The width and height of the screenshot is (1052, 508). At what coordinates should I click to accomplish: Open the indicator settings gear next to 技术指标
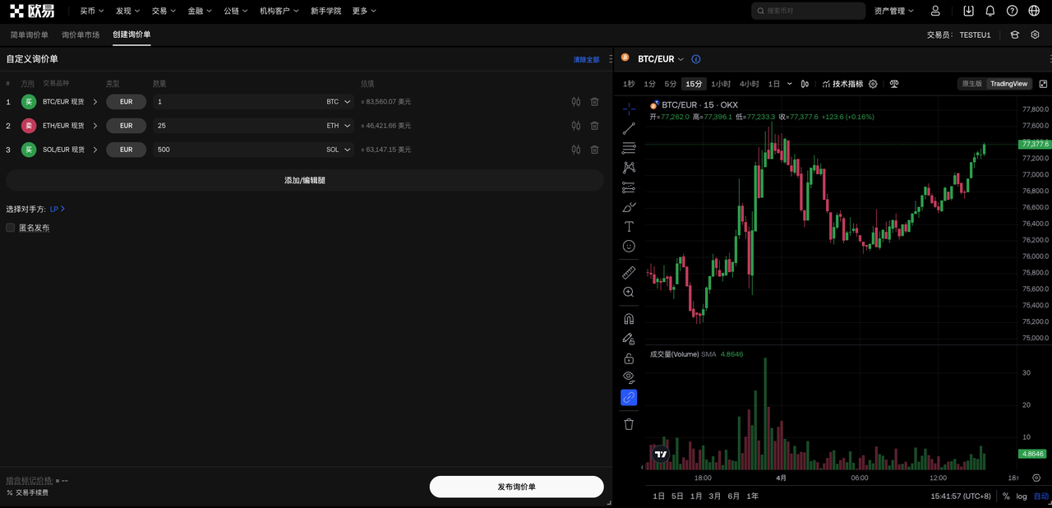click(x=874, y=83)
